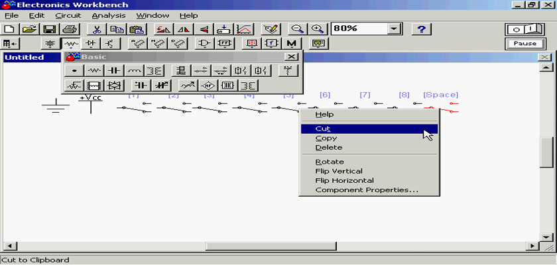557x265 pixels.
Task: Open the Window menu
Action: click(x=153, y=16)
